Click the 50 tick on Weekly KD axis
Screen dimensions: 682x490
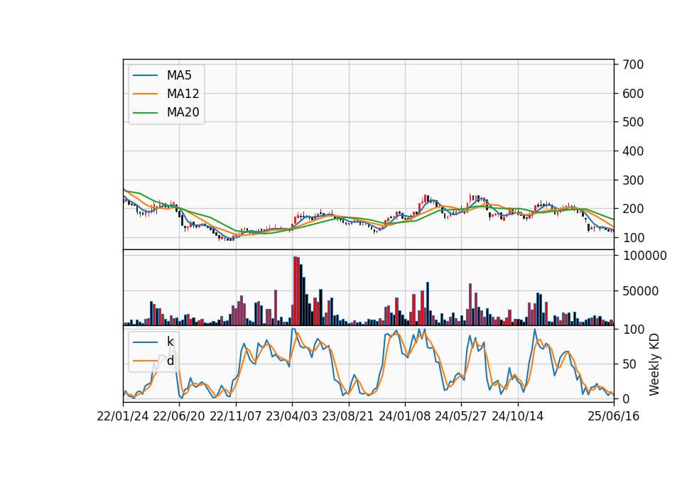click(x=629, y=364)
